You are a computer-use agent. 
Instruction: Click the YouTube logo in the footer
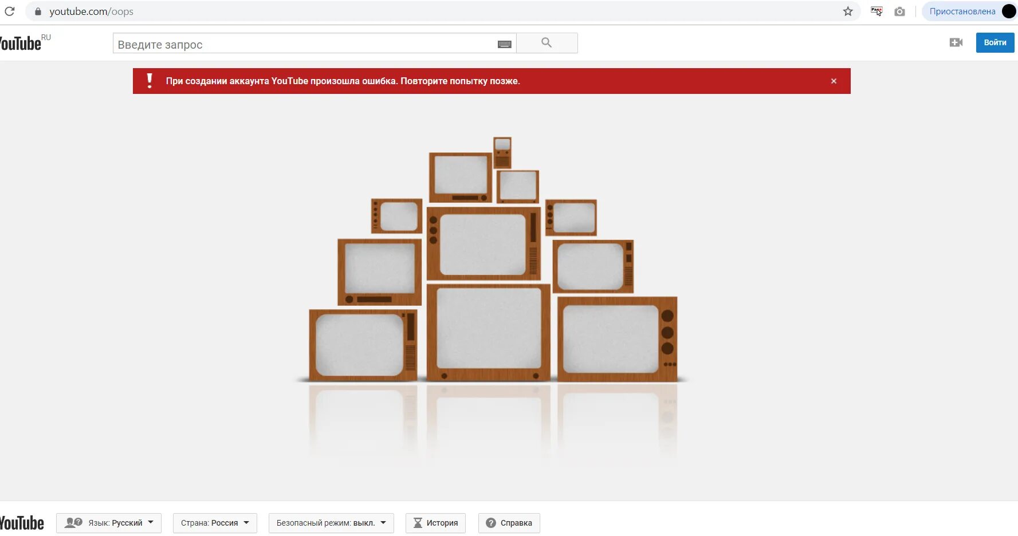coord(22,523)
